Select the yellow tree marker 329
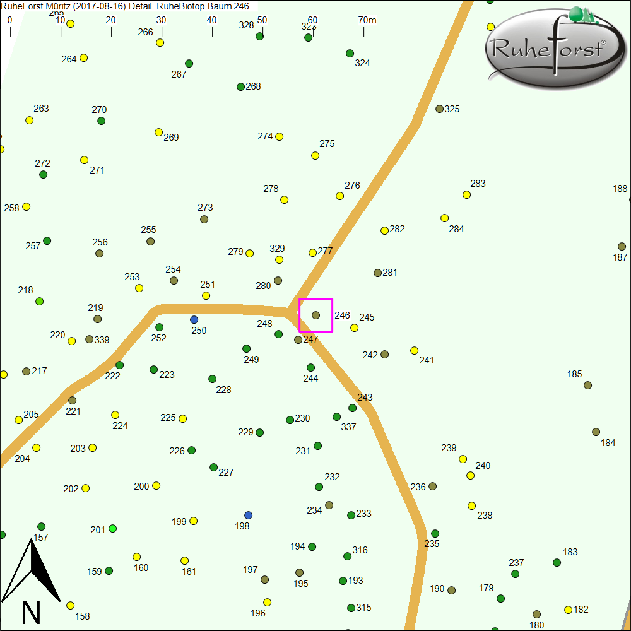The image size is (631, 631). (x=279, y=259)
